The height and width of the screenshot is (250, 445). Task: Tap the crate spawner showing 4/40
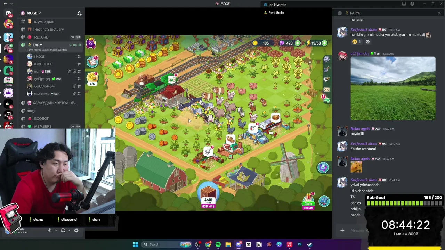point(208,195)
